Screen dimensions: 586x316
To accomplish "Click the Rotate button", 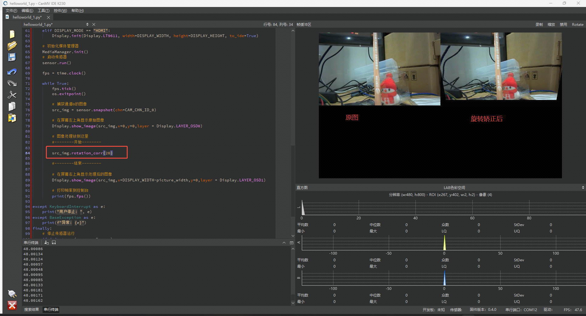I will (577, 25).
